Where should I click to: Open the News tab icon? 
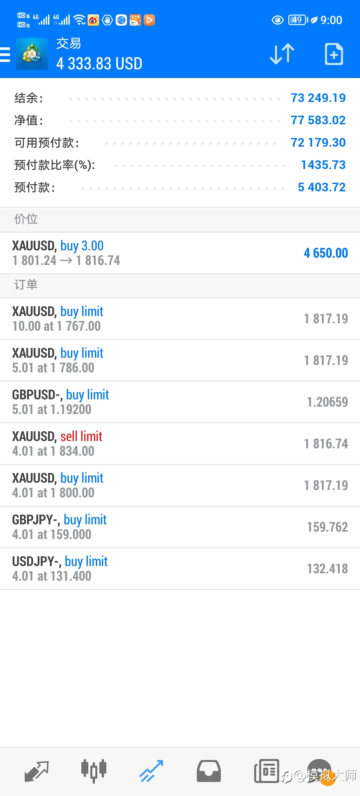pyautogui.click(x=266, y=771)
